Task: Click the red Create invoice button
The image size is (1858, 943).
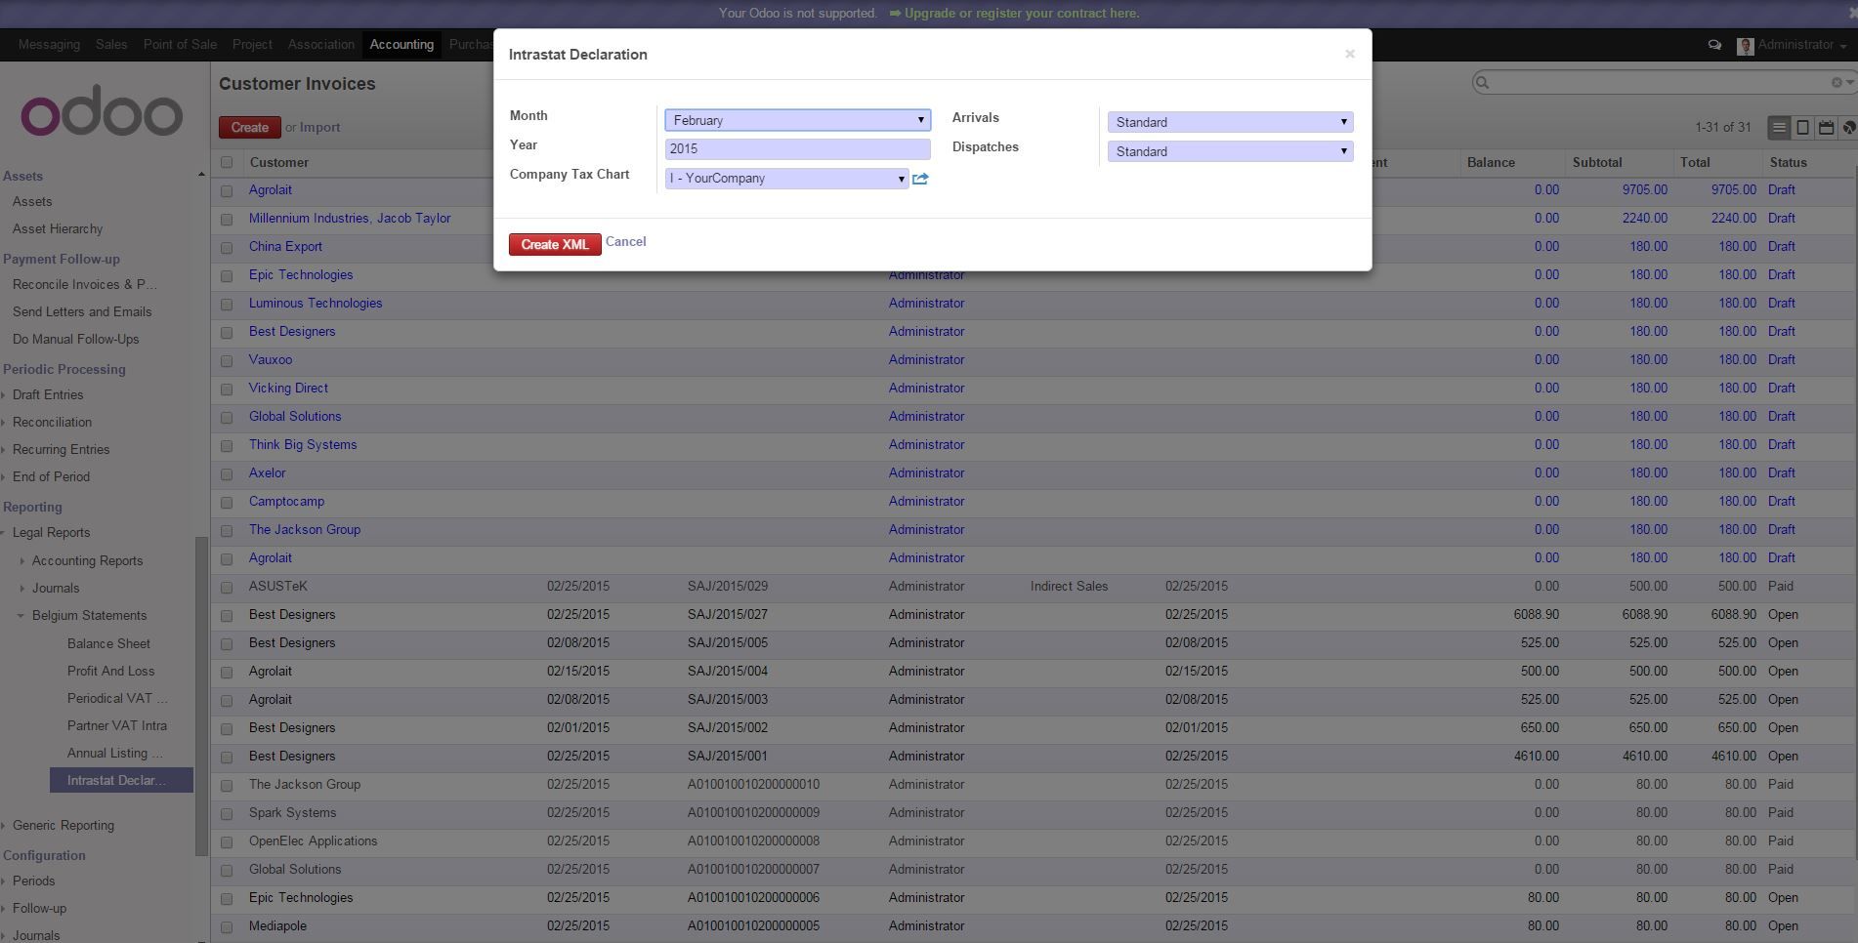Action: [250, 127]
